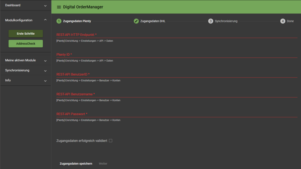
Task: Click step 1 circle icon for Zugangsdaten Plenty
Action: click(59, 21)
